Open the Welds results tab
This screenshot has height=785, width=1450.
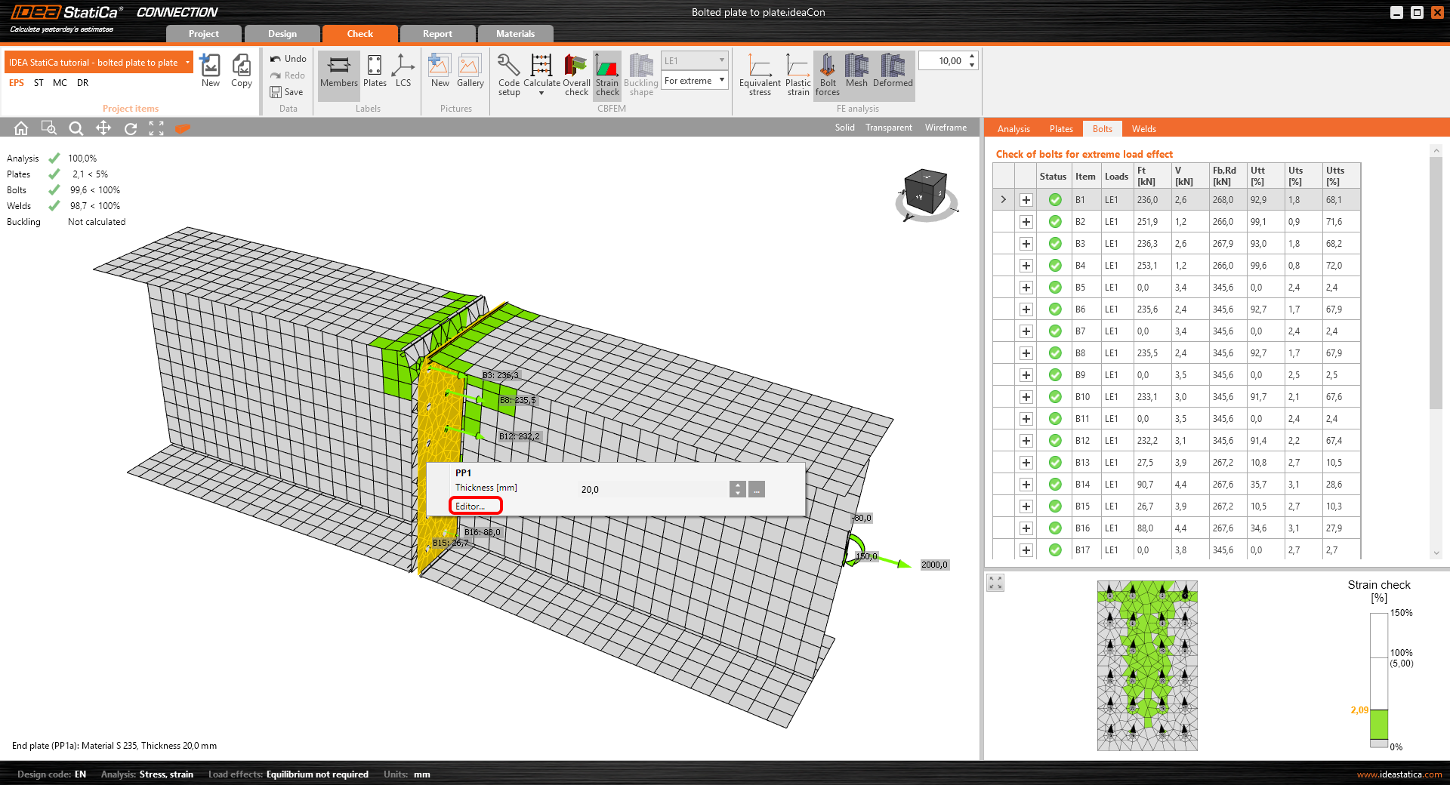pyautogui.click(x=1143, y=128)
